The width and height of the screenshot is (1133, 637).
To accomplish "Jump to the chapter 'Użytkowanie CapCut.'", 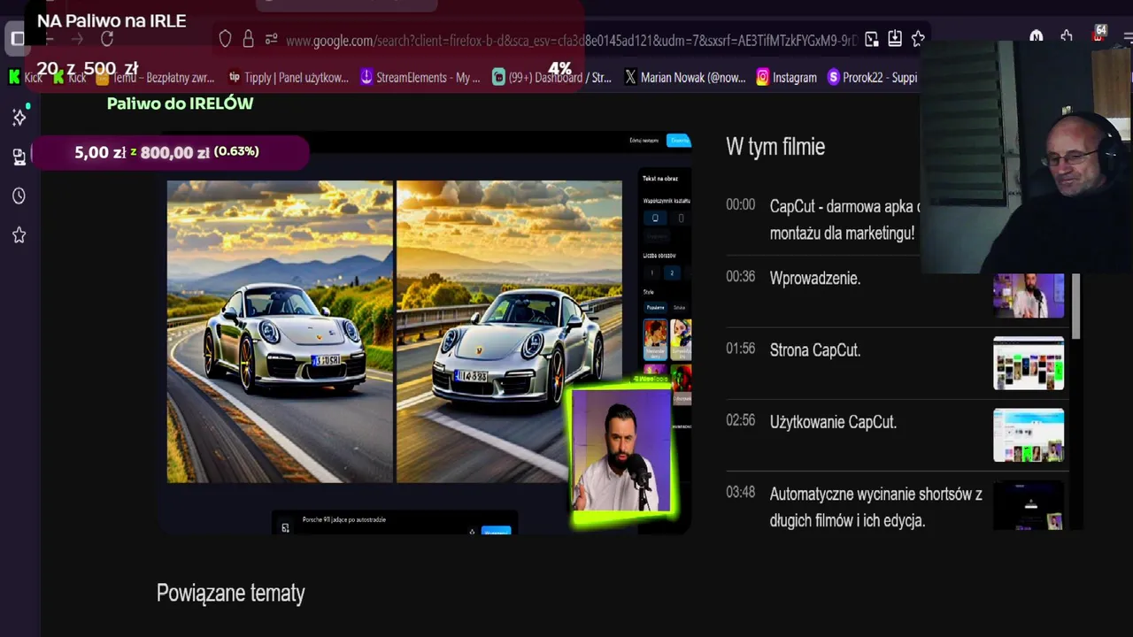I will click(833, 422).
